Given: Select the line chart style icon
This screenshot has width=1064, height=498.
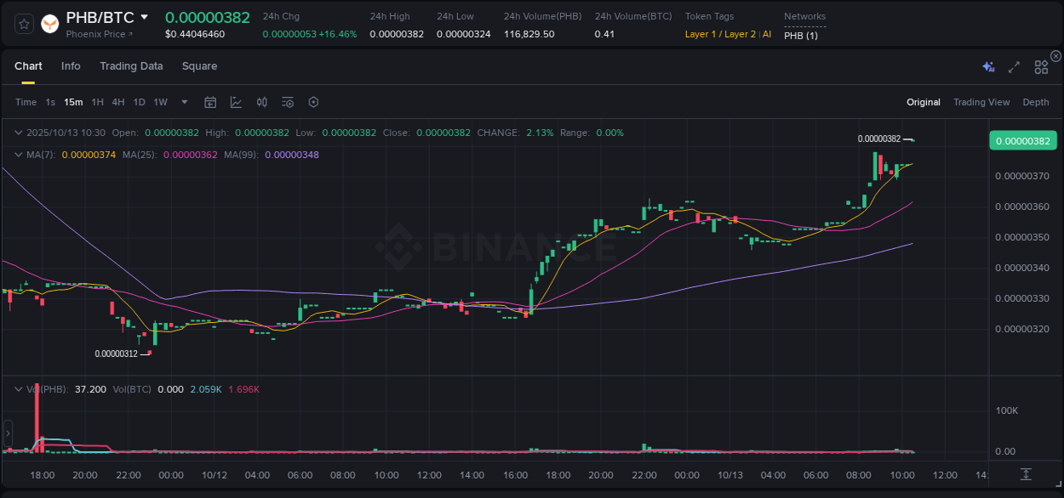Looking at the screenshot, I should pos(236,102).
